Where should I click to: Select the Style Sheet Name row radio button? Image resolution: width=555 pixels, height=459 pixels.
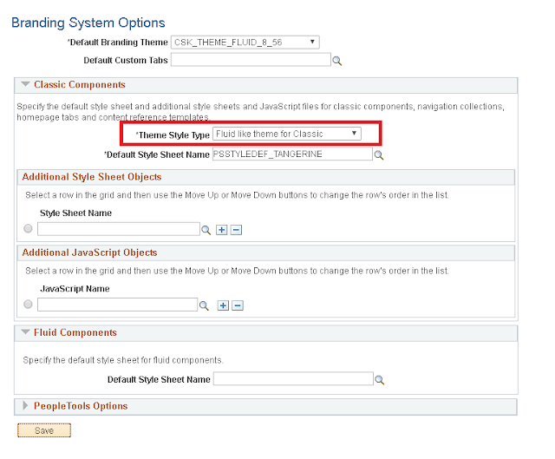pos(28,228)
